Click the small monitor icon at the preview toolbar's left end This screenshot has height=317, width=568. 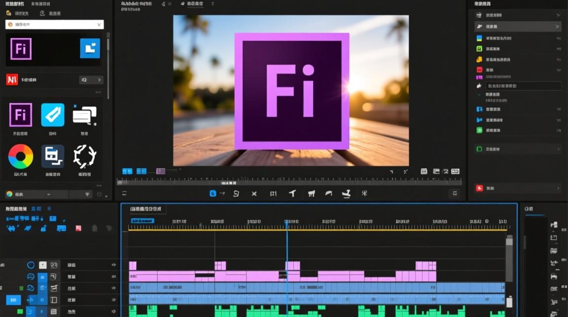(x=124, y=194)
